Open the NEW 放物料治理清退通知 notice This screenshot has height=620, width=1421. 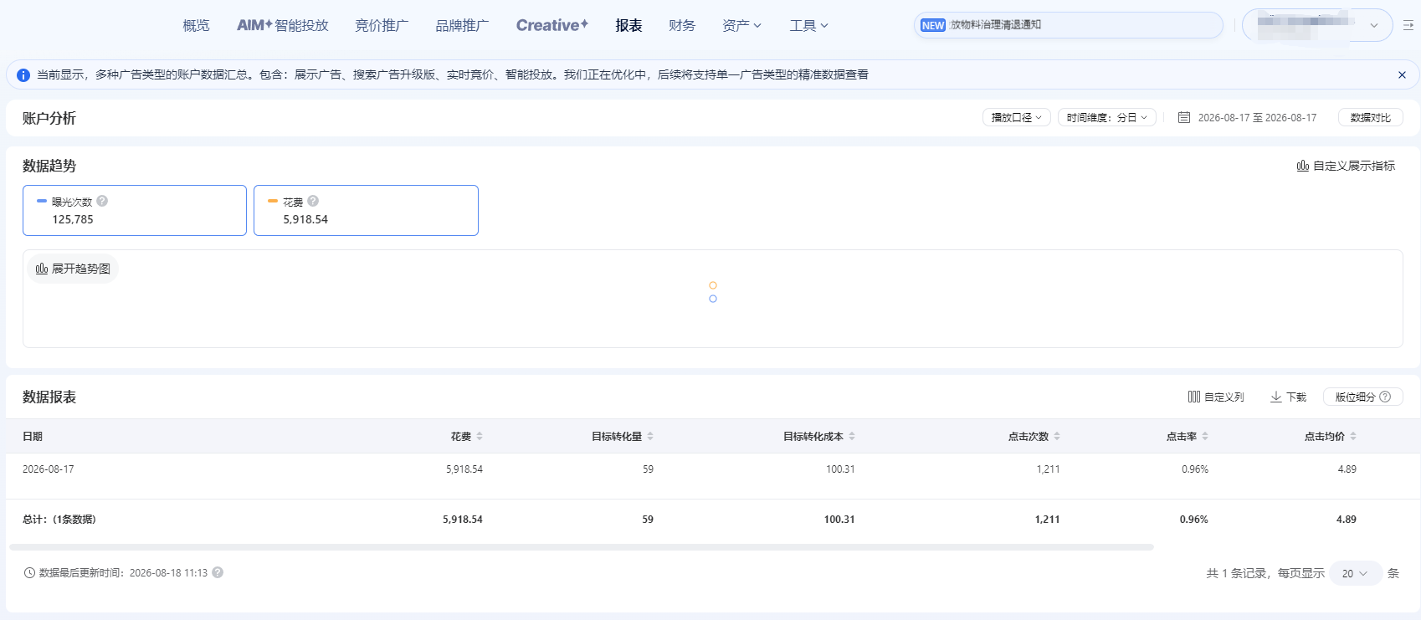click(1068, 25)
